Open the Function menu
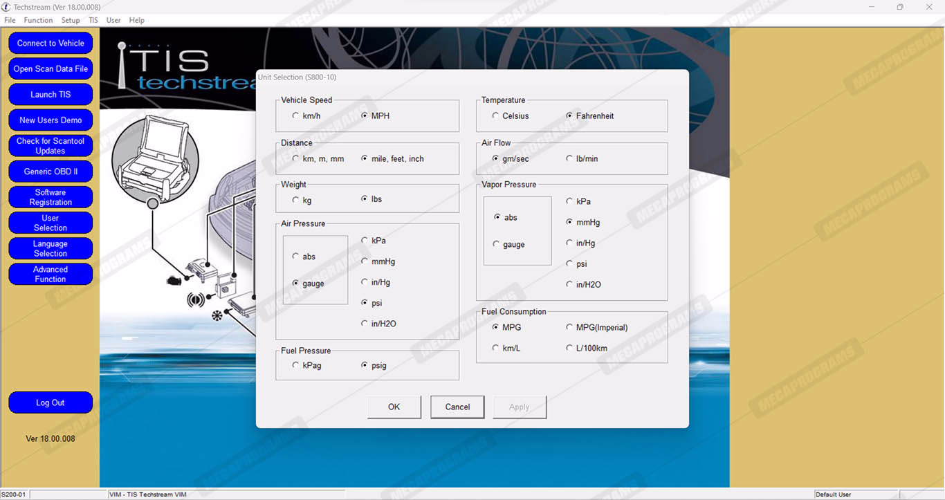This screenshot has width=945, height=500. (x=38, y=20)
